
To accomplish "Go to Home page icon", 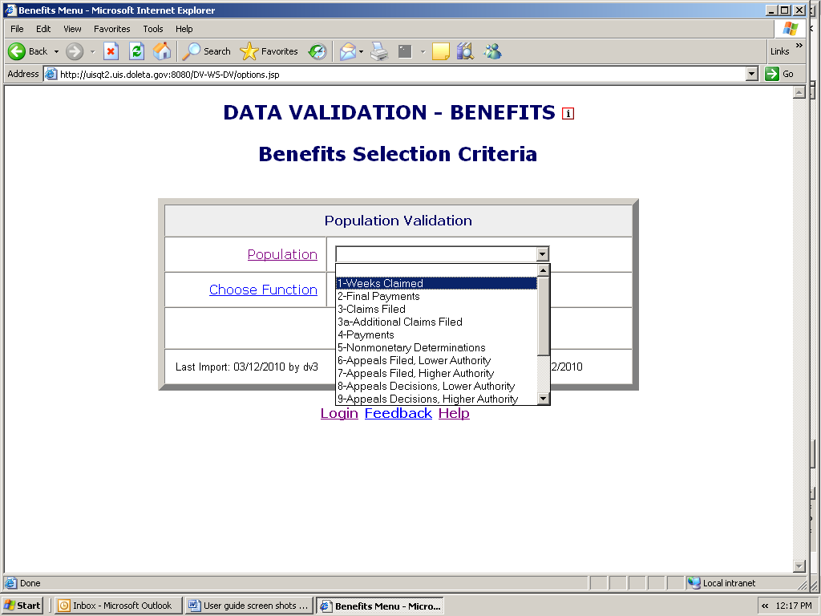I will pos(162,51).
